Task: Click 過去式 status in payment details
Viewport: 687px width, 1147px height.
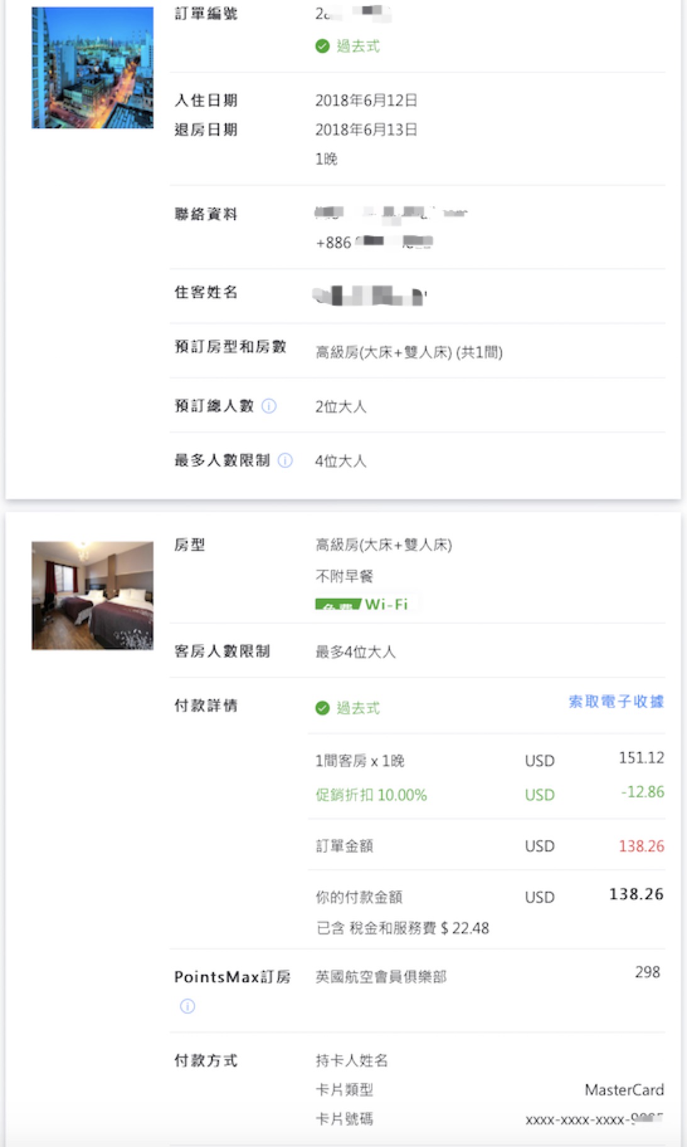Action: click(x=358, y=708)
